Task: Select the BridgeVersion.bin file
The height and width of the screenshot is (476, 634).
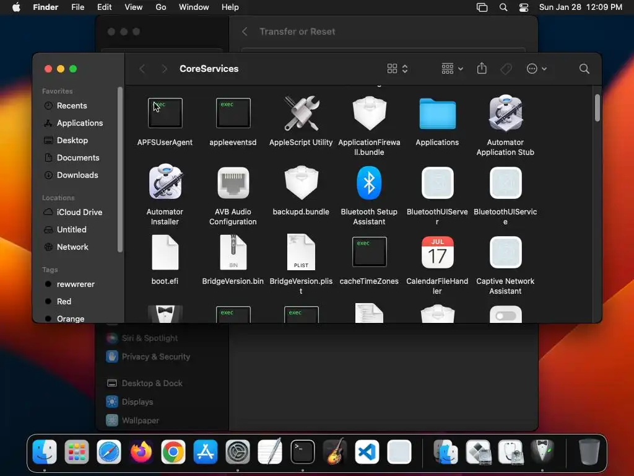Action: pos(233,252)
